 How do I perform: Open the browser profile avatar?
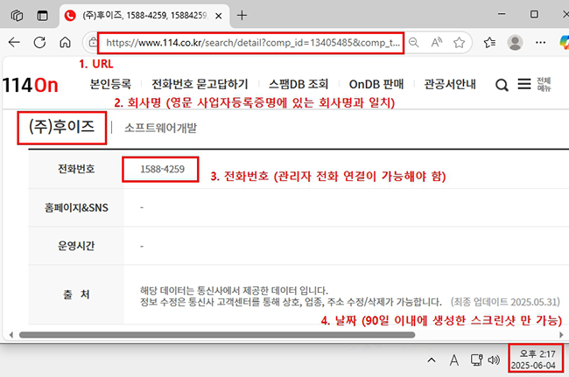click(515, 42)
